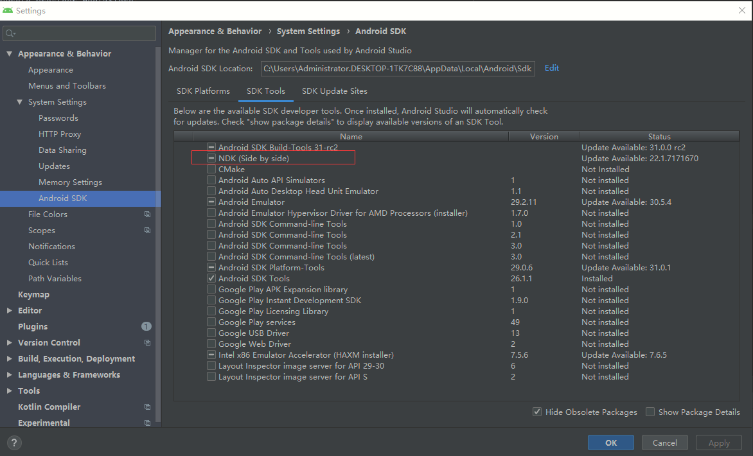Collapse the System Settings tree node
The height and width of the screenshot is (456, 753).
click(x=20, y=101)
